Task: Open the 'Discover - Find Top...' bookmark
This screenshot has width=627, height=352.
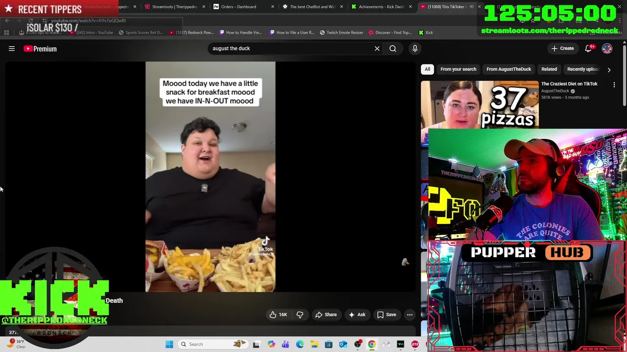Action: pos(390,33)
